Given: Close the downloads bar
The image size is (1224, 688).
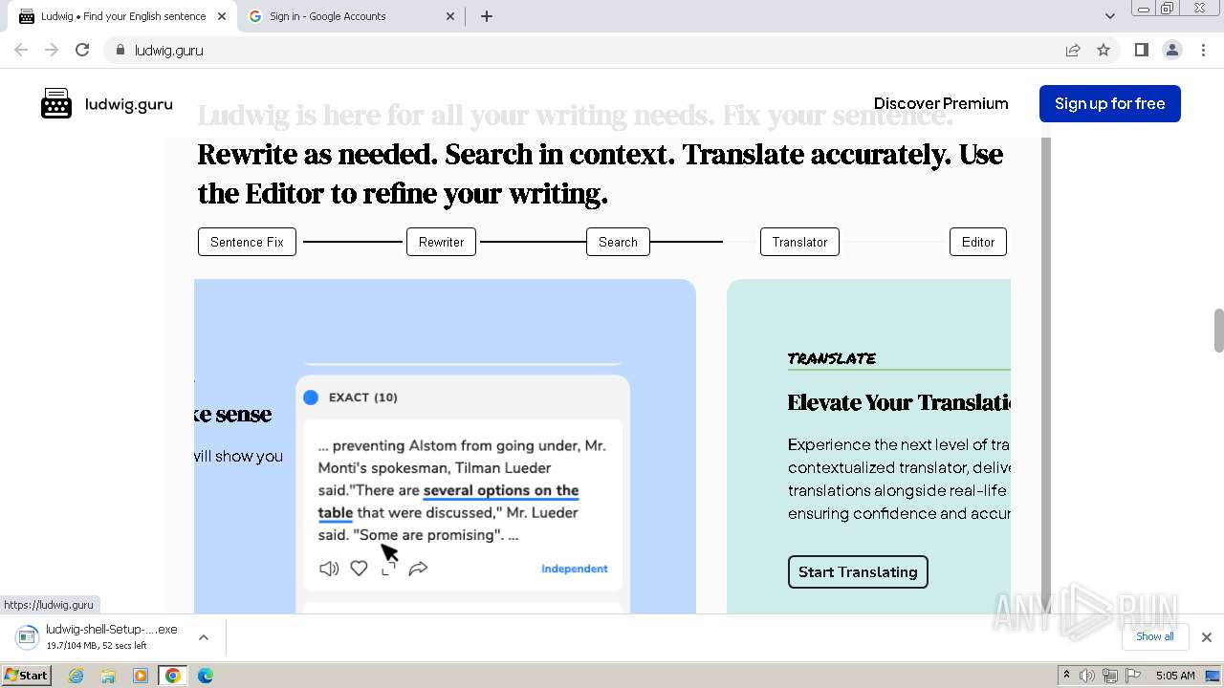Looking at the screenshot, I should (x=1206, y=637).
